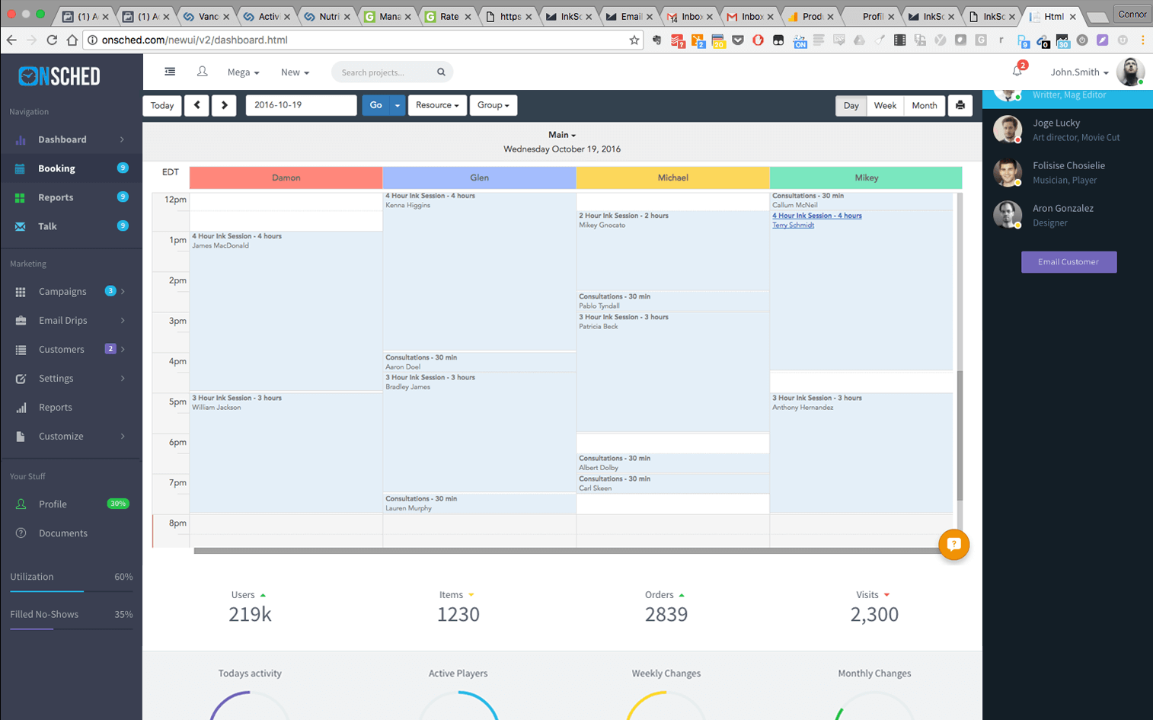1153x720 pixels.
Task: Open the list view icon beside search
Action: pos(169,72)
